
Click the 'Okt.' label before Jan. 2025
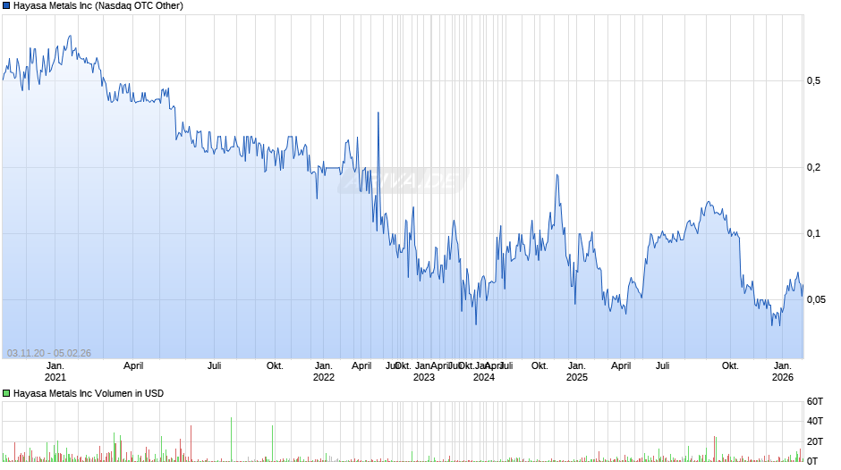[539, 366]
